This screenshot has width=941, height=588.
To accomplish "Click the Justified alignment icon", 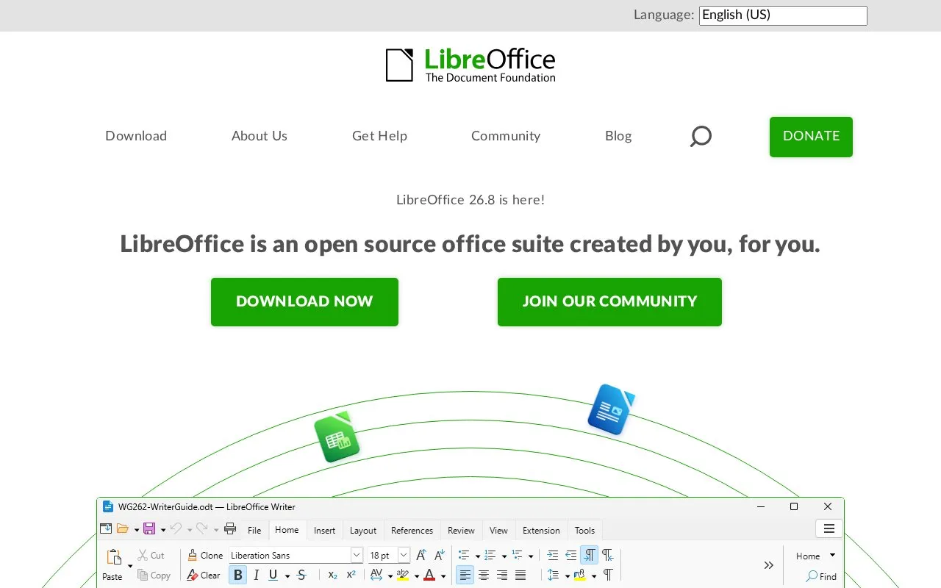I will (520, 575).
